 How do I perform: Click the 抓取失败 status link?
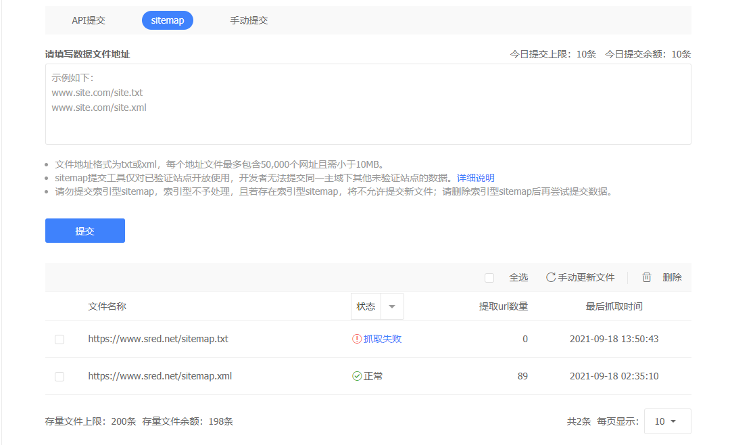tap(383, 339)
